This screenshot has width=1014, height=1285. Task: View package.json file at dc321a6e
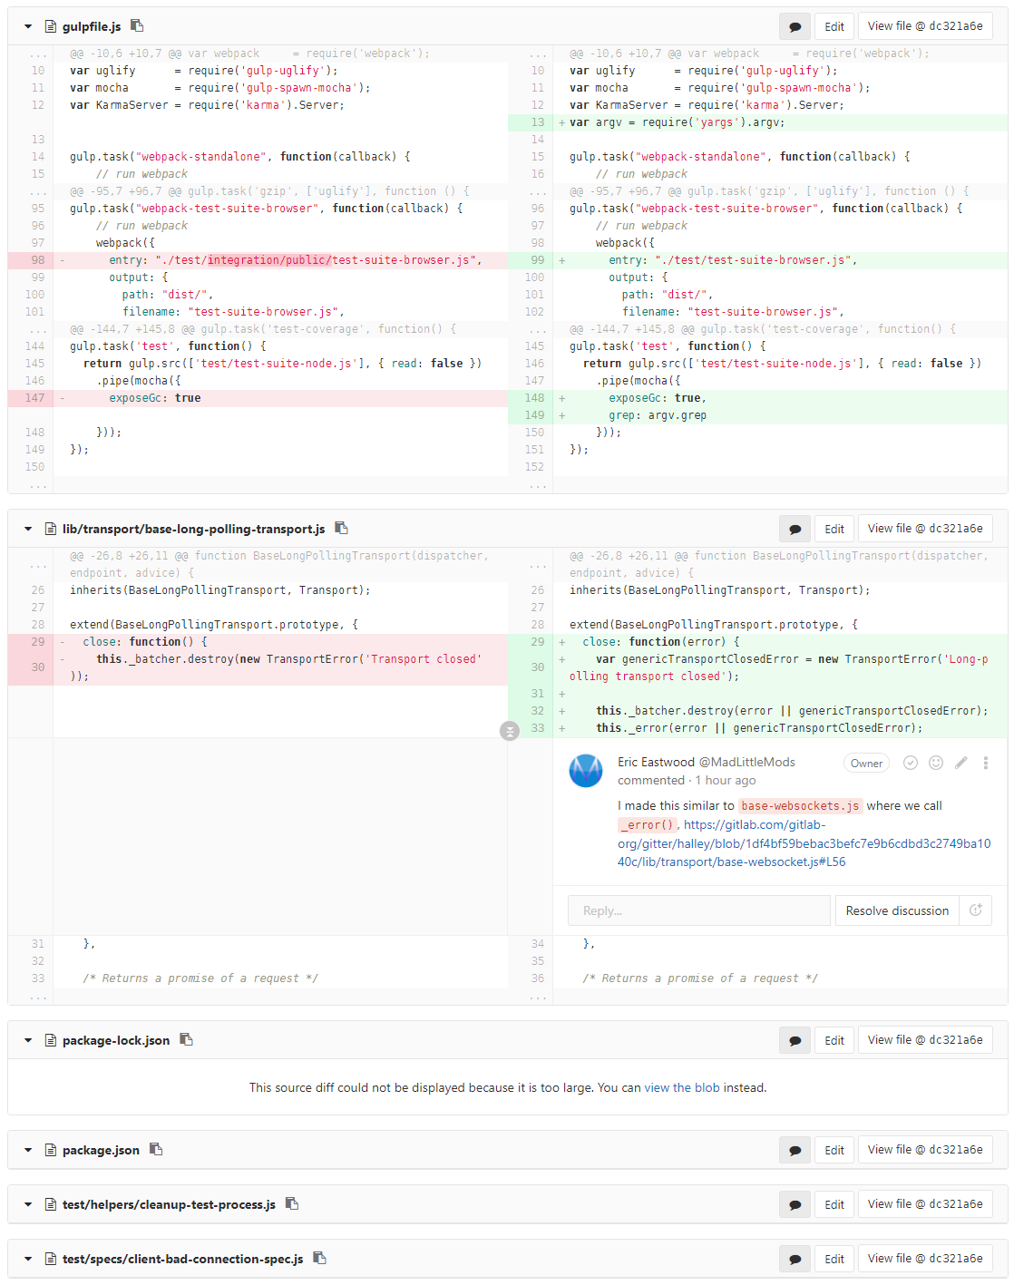click(x=924, y=1150)
